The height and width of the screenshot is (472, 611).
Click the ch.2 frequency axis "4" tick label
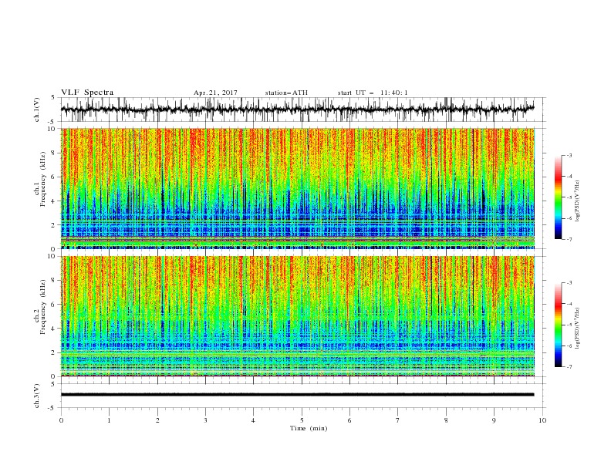53,329
